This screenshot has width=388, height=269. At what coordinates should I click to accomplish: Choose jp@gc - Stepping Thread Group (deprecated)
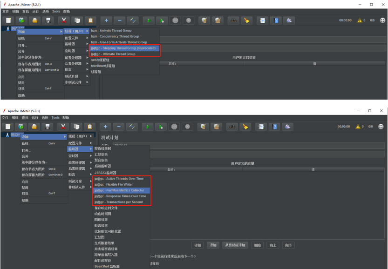pos(124,48)
